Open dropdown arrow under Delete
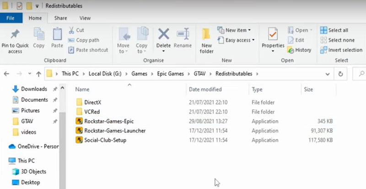The image size is (366, 189). [163, 51]
